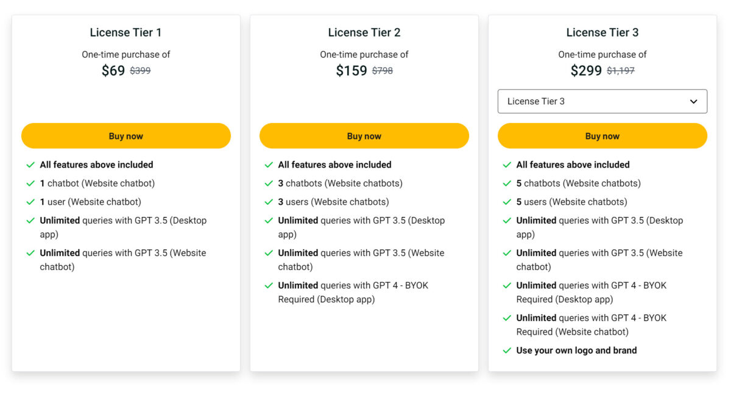Click the chevron arrow on the tier selector
Viewport: 731px width, 398px height.
click(694, 101)
